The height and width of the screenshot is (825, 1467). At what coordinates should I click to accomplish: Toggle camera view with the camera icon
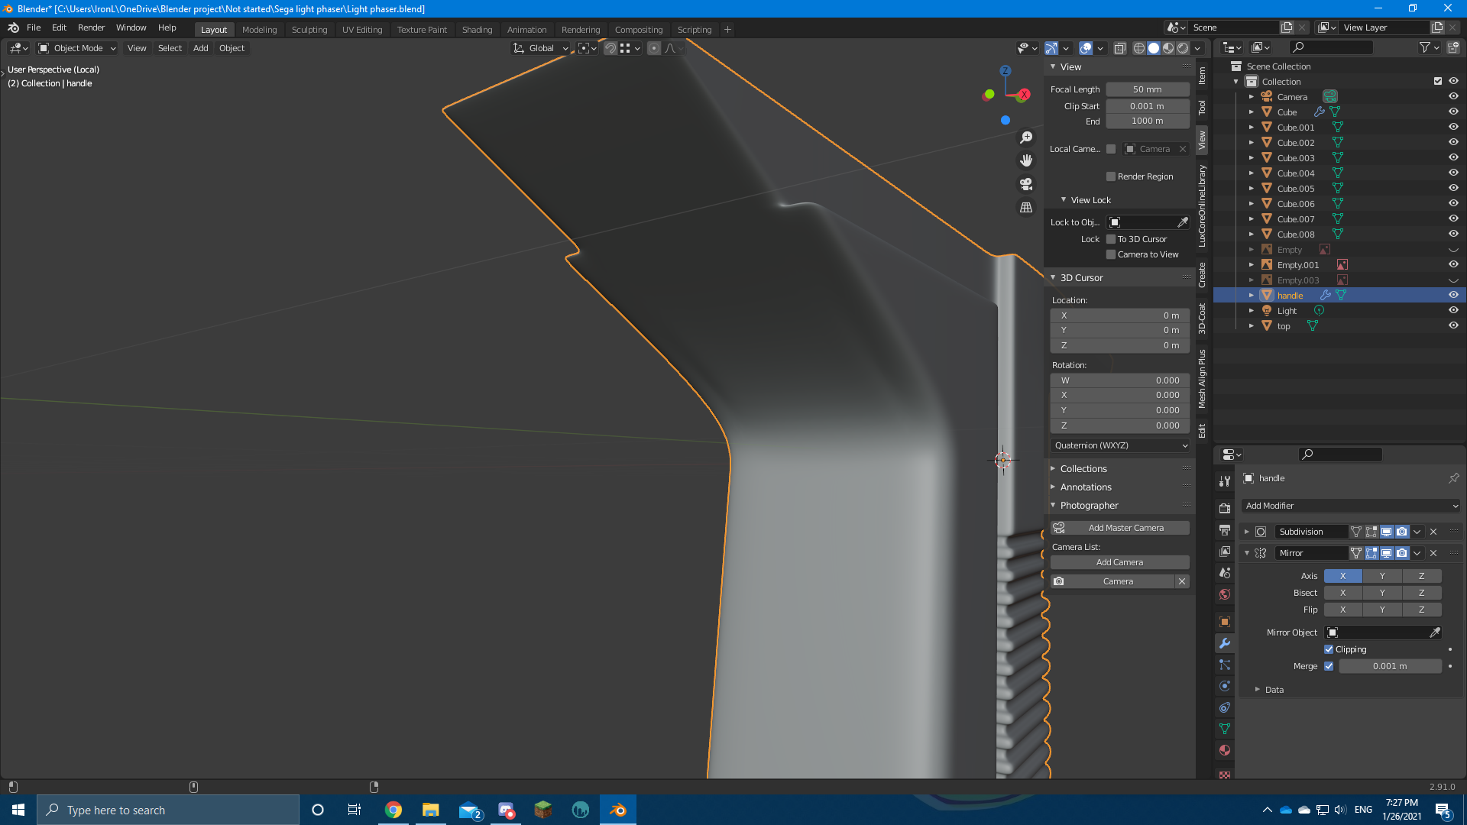(1026, 184)
